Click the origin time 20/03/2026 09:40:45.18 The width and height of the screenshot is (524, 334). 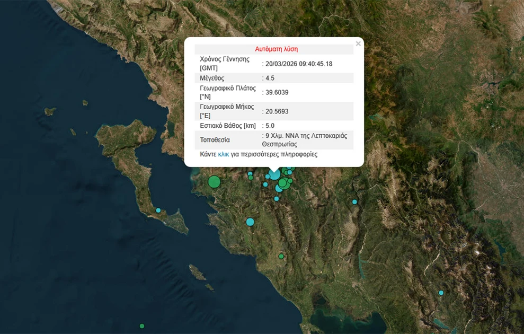[x=299, y=64]
